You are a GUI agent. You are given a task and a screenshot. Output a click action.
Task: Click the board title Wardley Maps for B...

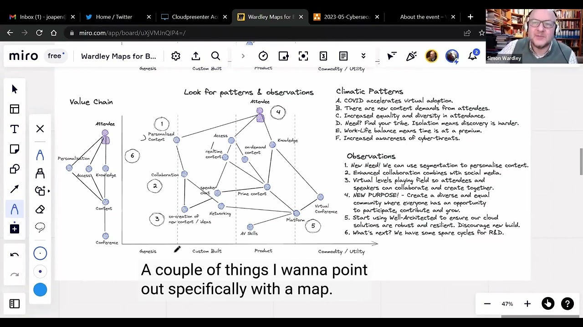coord(118,56)
